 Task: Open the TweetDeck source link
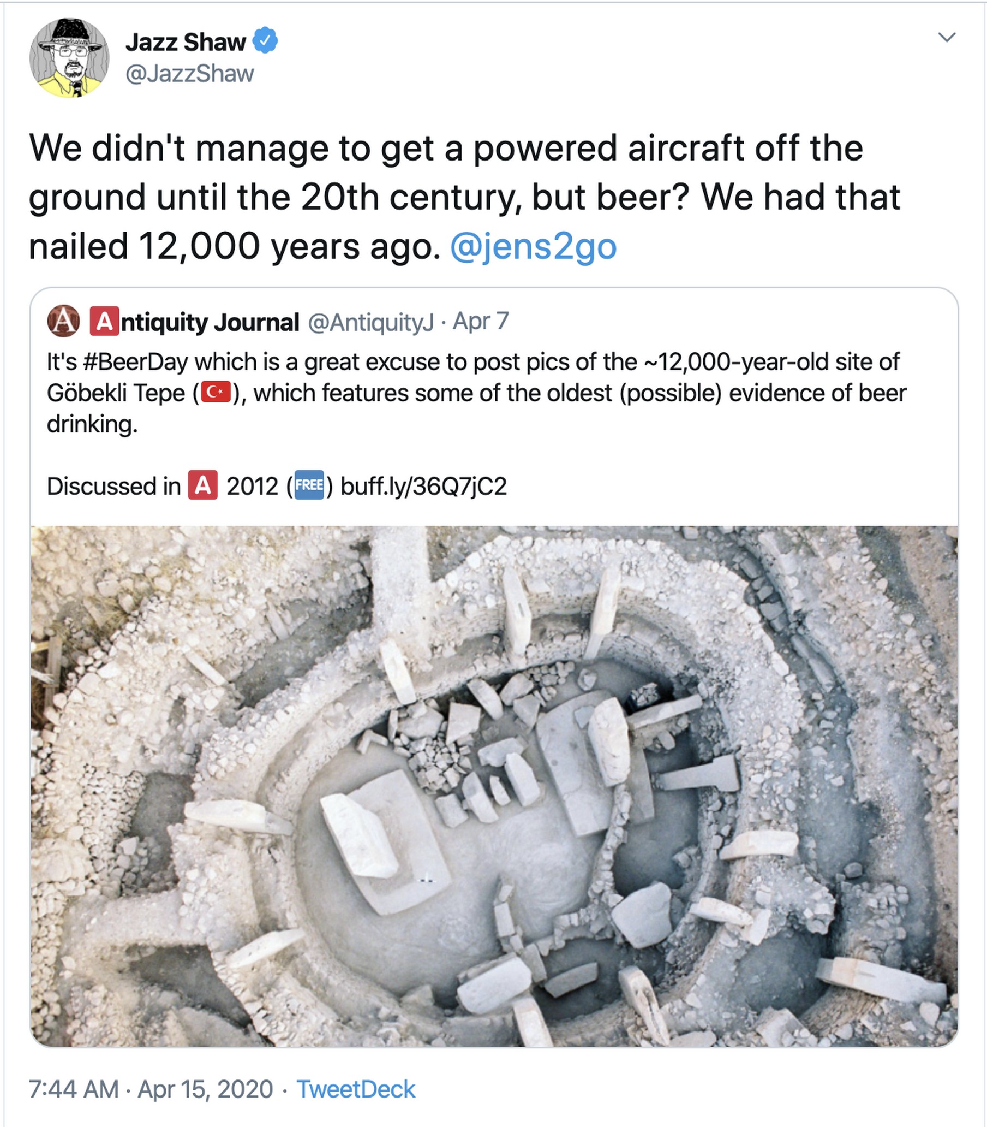(355, 1089)
